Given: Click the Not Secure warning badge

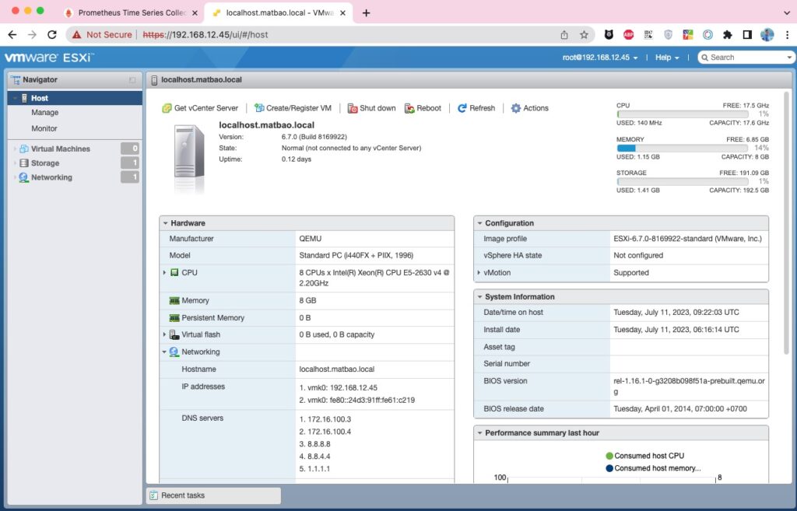Looking at the screenshot, I should click(x=102, y=34).
